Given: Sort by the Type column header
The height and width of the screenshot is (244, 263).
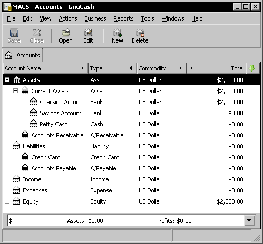Looking at the screenshot, I should tap(113, 68).
